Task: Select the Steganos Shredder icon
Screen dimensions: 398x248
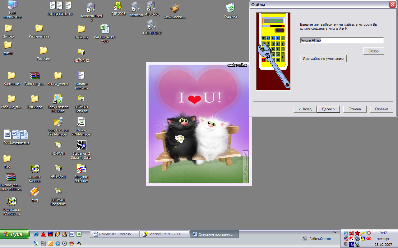Action: click(81, 173)
